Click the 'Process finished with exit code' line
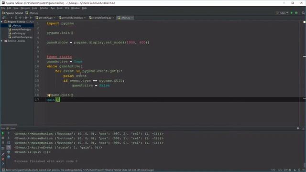The height and width of the screenshot is (172, 306). click(46, 161)
